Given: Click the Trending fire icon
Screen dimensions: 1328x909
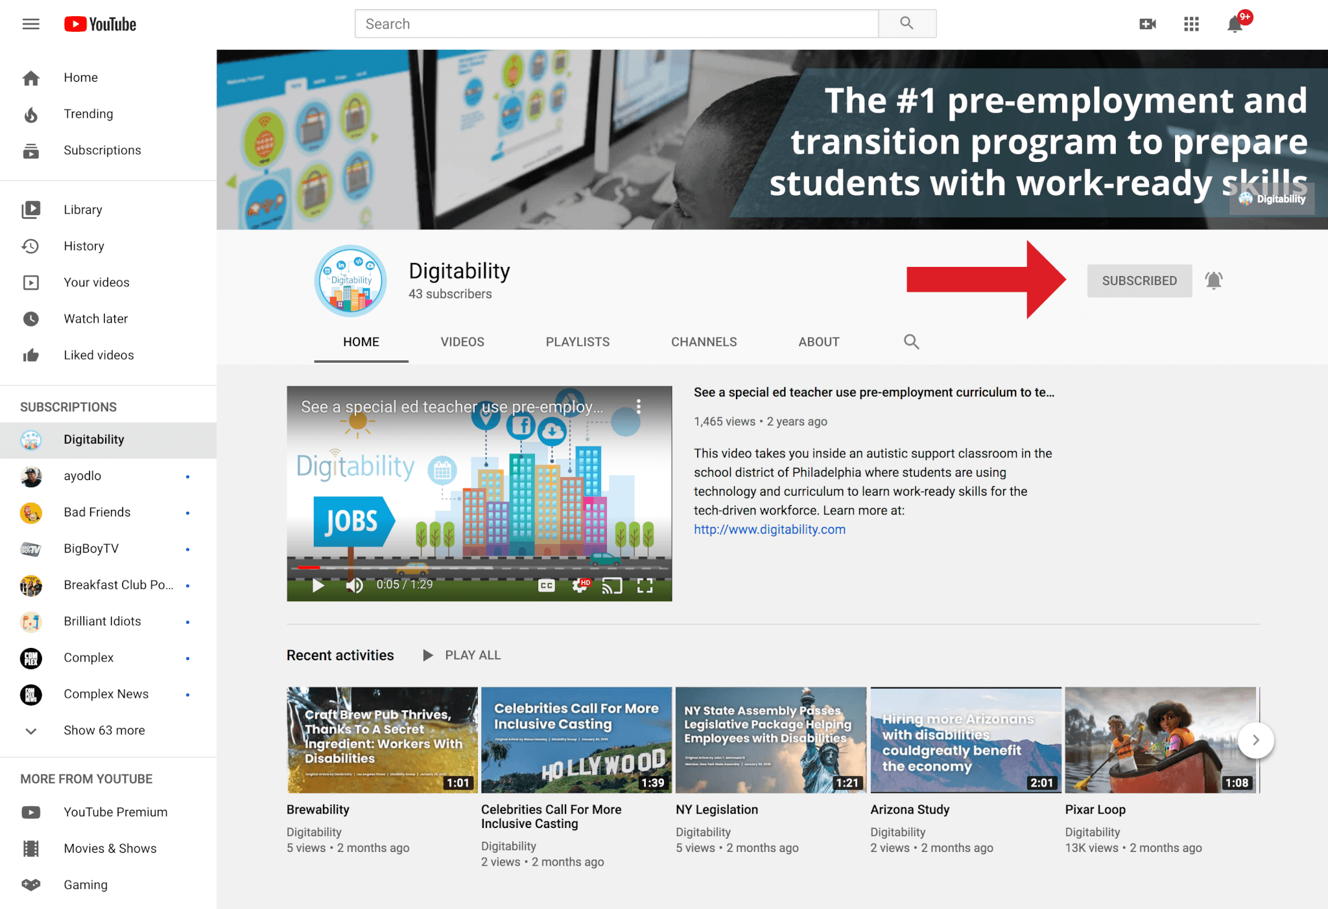Looking at the screenshot, I should pyautogui.click(x=30, y=113).
